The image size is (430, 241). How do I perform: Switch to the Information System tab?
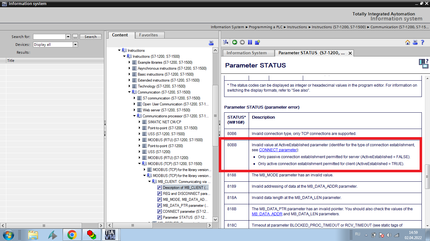[246, 53]
